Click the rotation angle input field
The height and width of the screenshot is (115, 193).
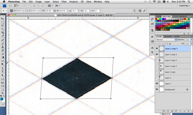pyautogui.click(x=75, y=11)
